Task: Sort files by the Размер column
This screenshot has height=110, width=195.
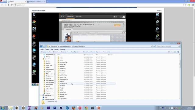Action: [110, 55]
